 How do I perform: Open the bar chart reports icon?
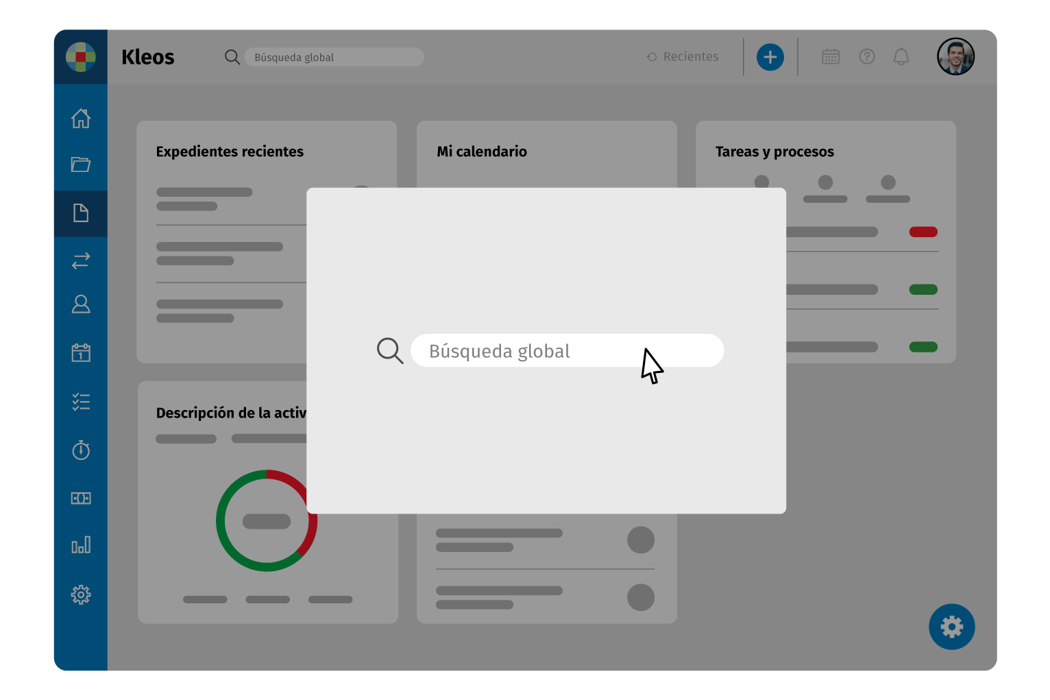[x=81, y=545]
